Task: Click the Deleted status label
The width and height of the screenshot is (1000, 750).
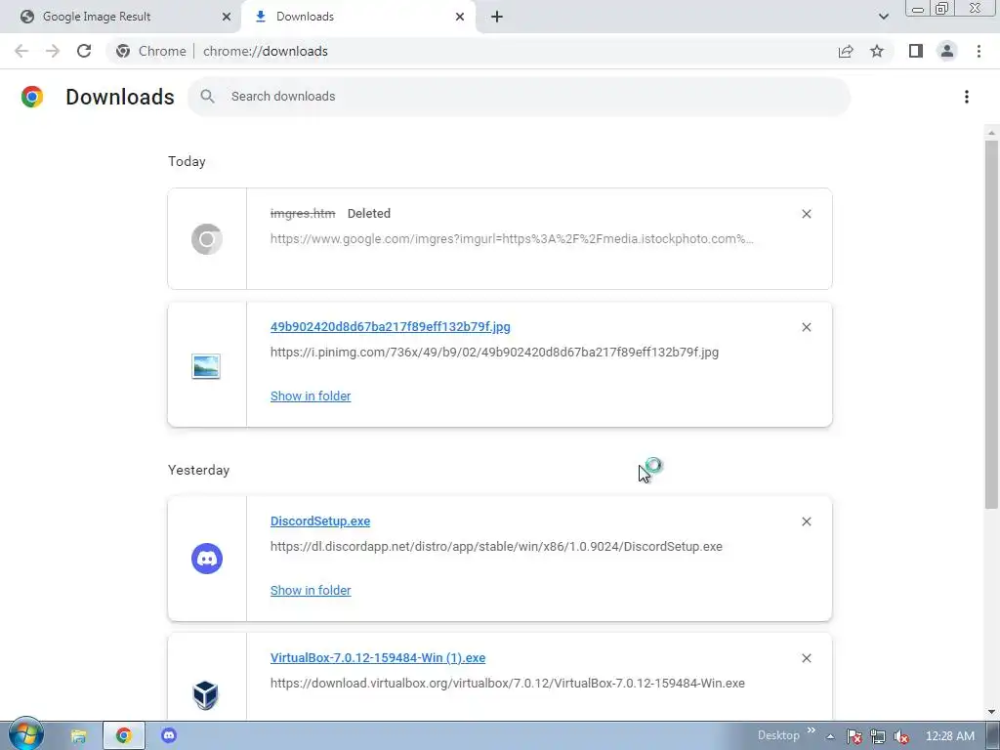Action: click(x=368, y=214)
